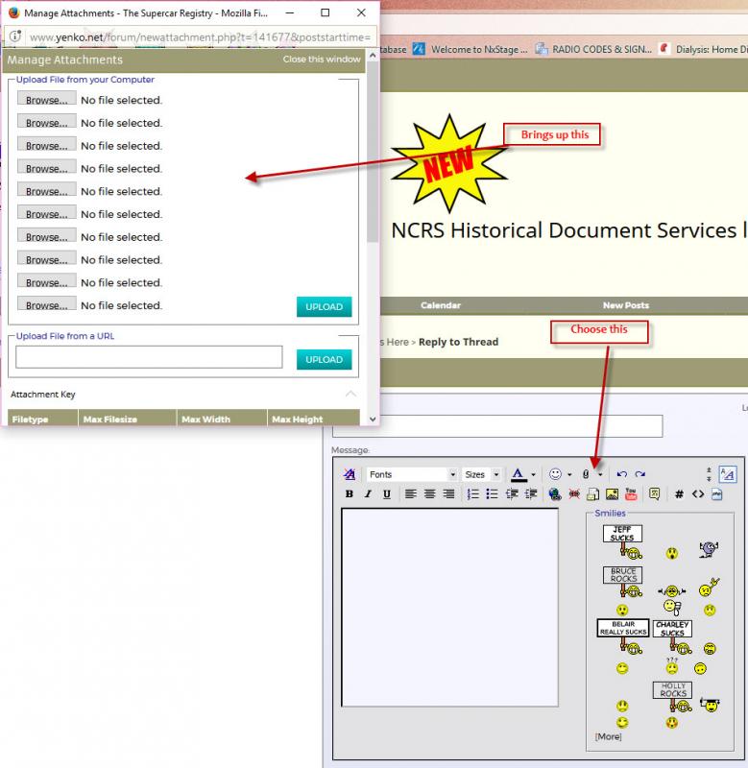Image resolution: width=748 pixels, height=768 pixels.
Task: Go to New Posts
Action: coord(625,305)
